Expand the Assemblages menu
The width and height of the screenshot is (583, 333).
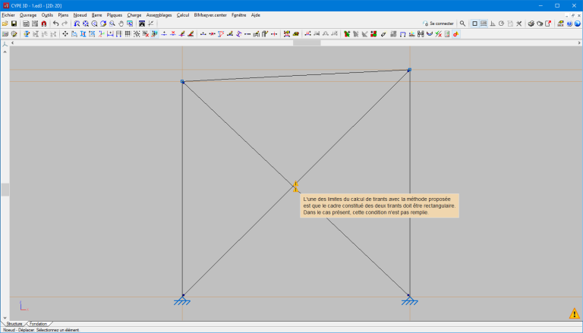[159, 14]
